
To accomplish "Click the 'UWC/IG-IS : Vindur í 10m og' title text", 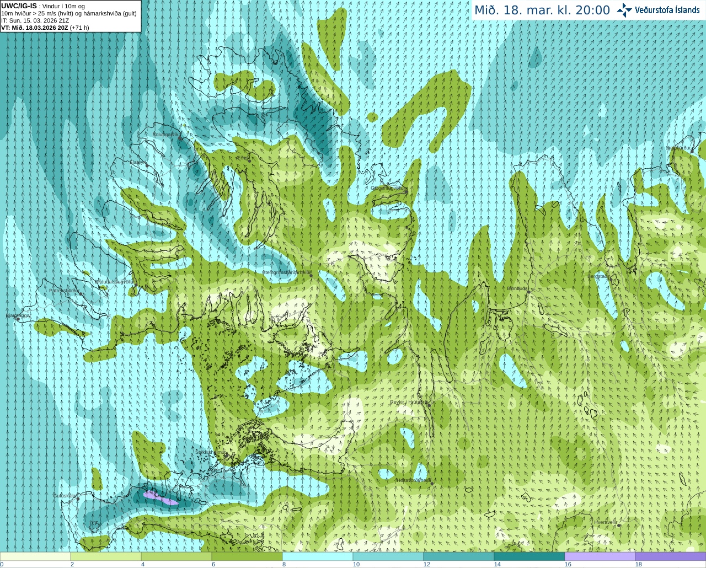I will [x=43, y=6].
